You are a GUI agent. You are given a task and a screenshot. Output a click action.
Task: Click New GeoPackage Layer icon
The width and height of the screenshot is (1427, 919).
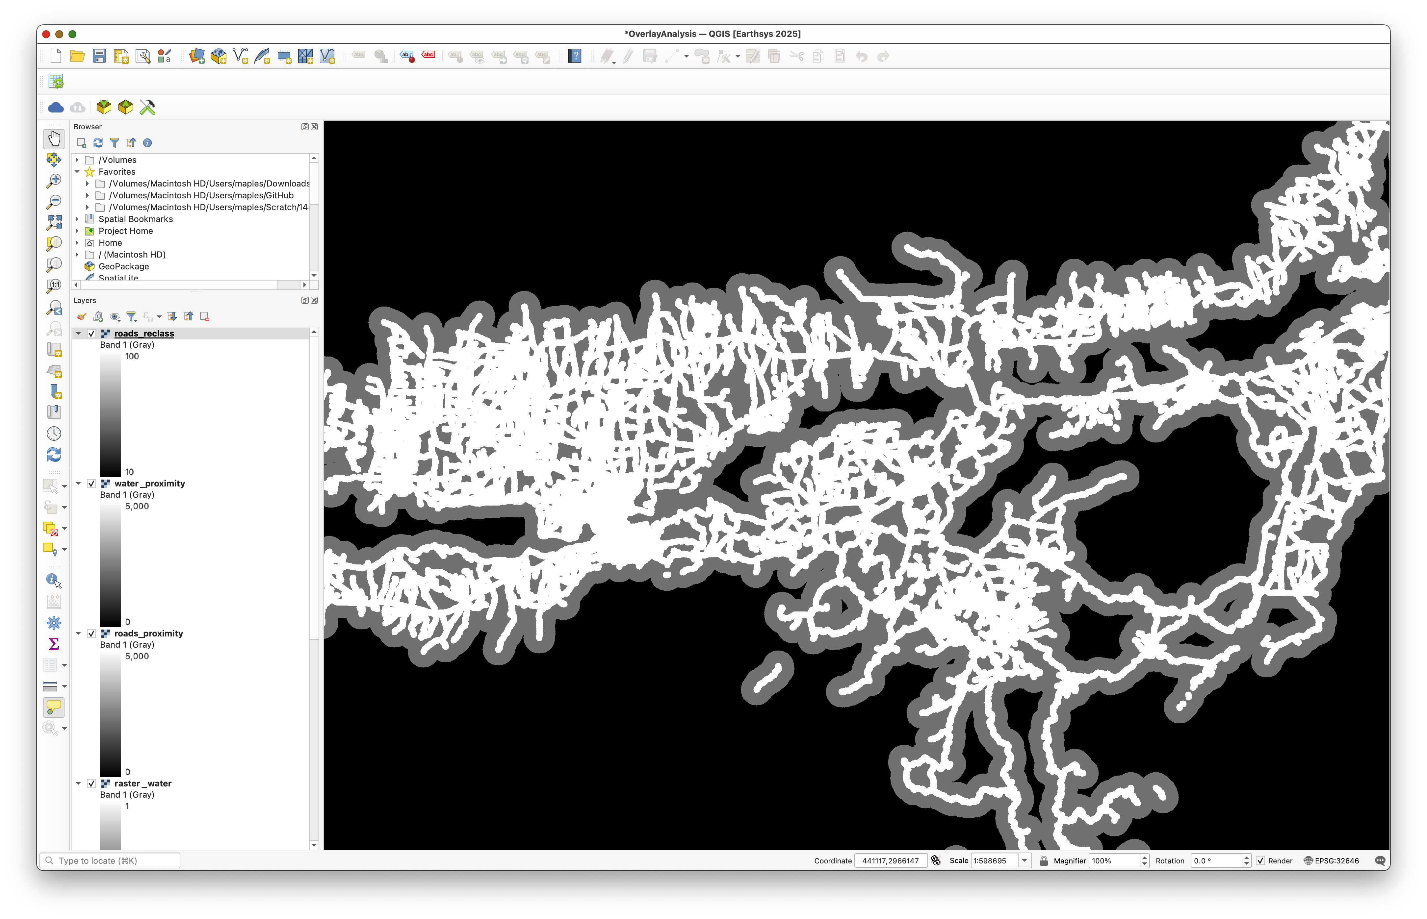point(219,56)
